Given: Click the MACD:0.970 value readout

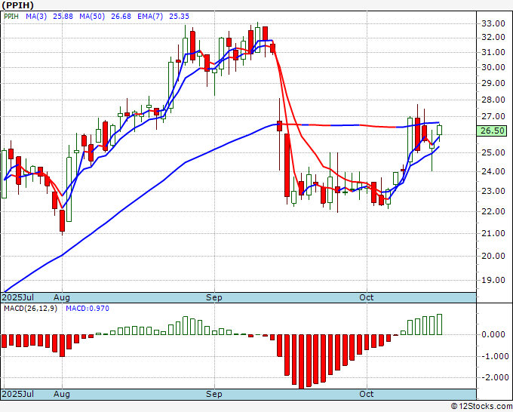Looking at the screenshot, I should (88, 309).
